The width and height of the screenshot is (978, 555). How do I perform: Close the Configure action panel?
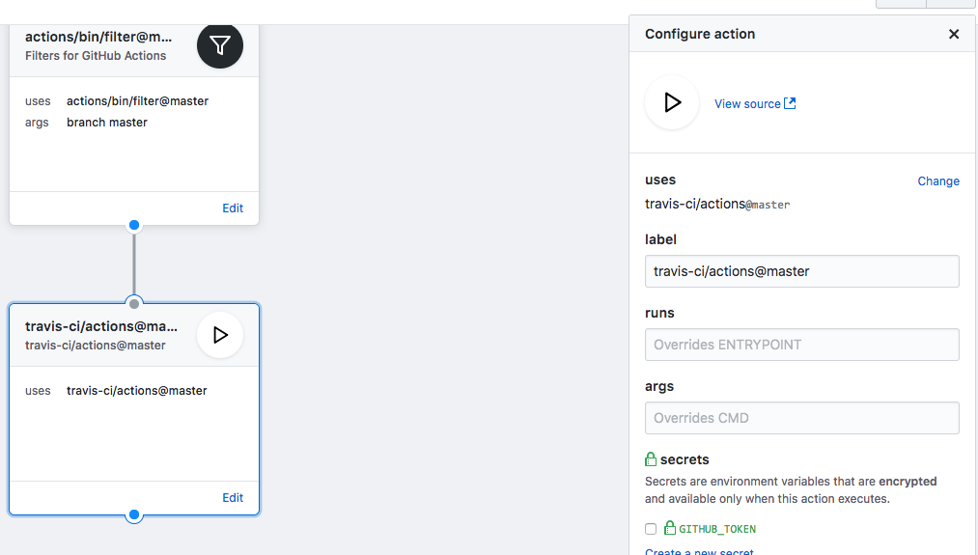[x=954, y=34]
